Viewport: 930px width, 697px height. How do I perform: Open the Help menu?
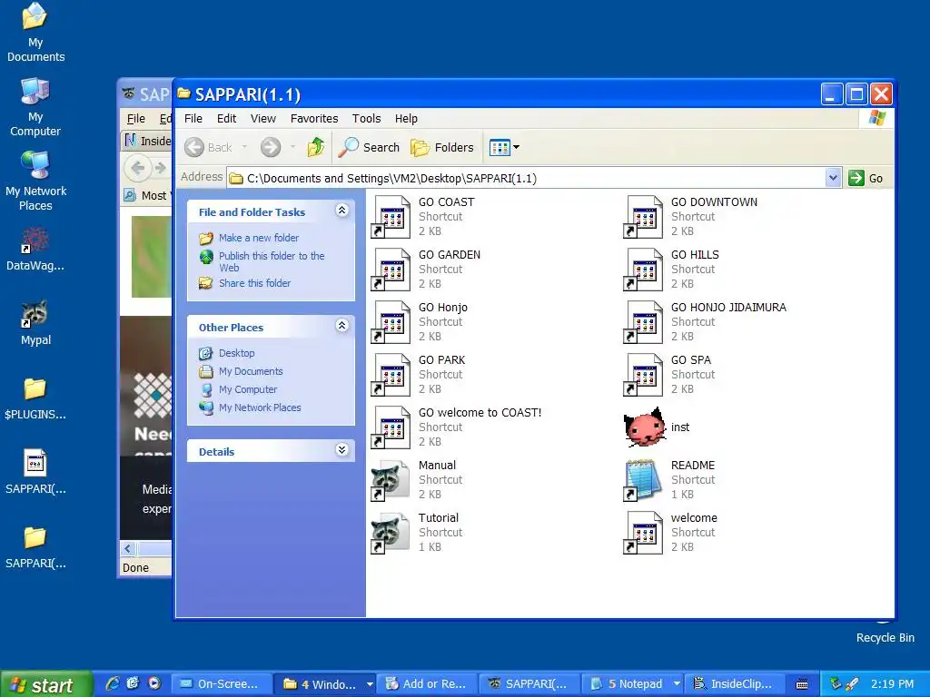tap(406, 119)
